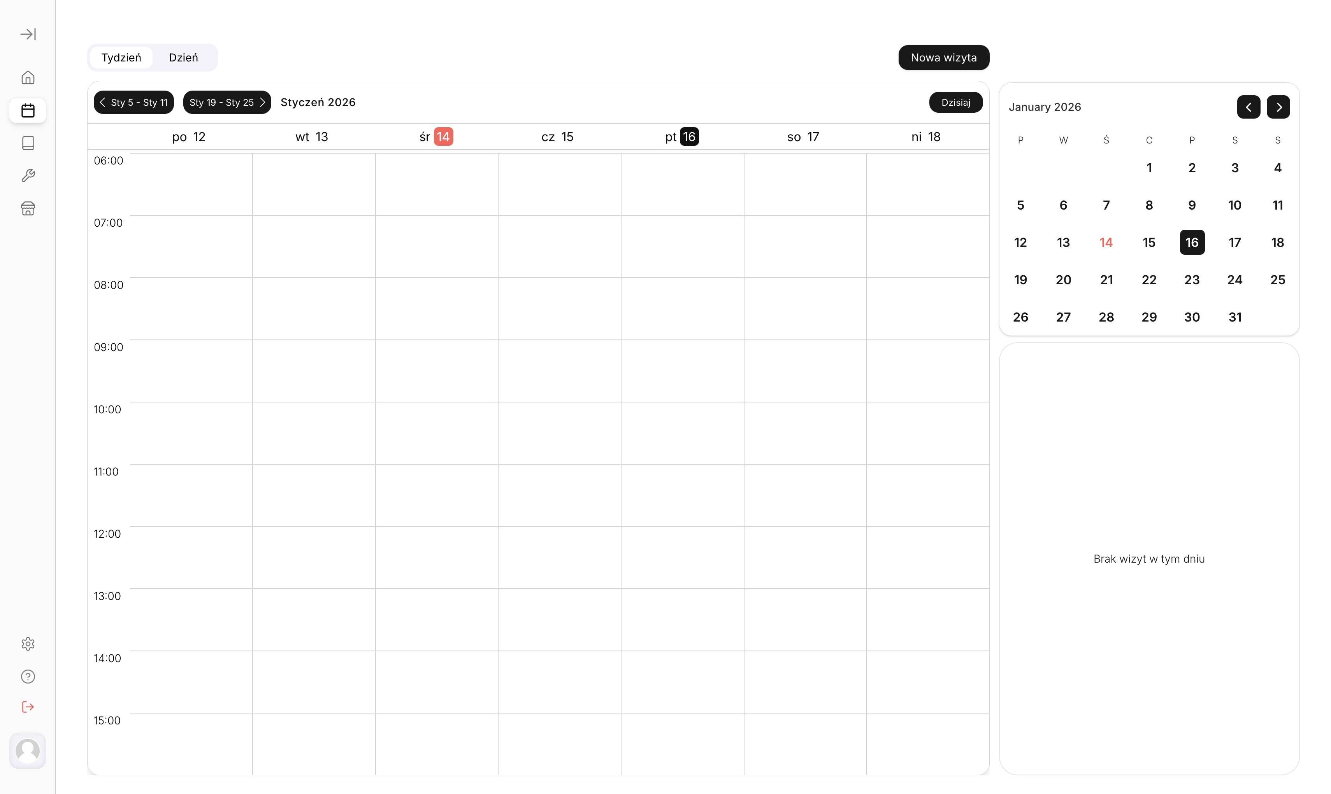Go to previous week Sty 5 - Sty 11
1331x794 pixels.
pyautogui.click(x=134, y=102)
